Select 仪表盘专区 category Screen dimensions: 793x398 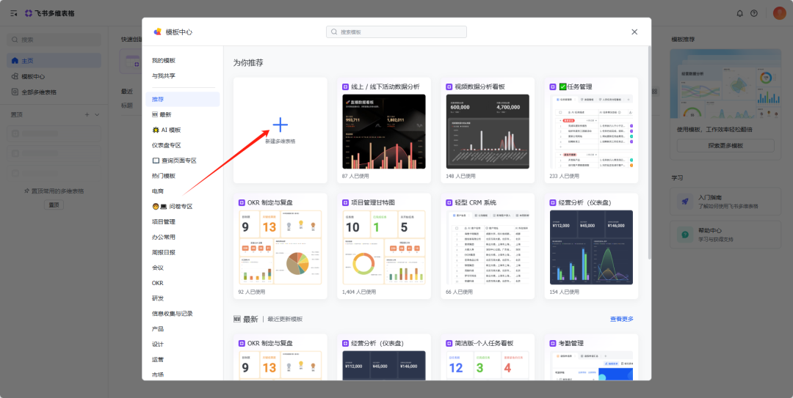[167, 145]
